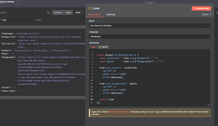Click inside the code editor on line 16
Screen dimensions: 218x126
pos(153,100)
